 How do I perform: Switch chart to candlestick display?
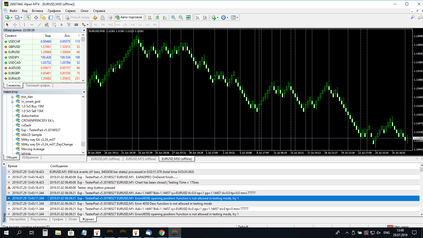pyautogui.click(x=157, y=17)
